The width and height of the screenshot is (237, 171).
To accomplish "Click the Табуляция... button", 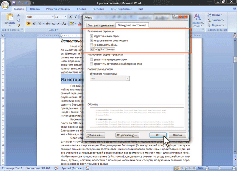I will [95, 135].
